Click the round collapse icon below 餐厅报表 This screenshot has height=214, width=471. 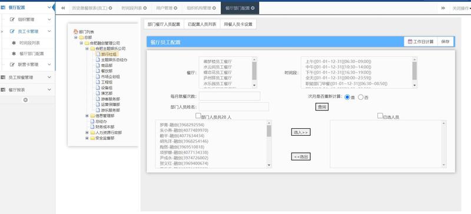25,100
